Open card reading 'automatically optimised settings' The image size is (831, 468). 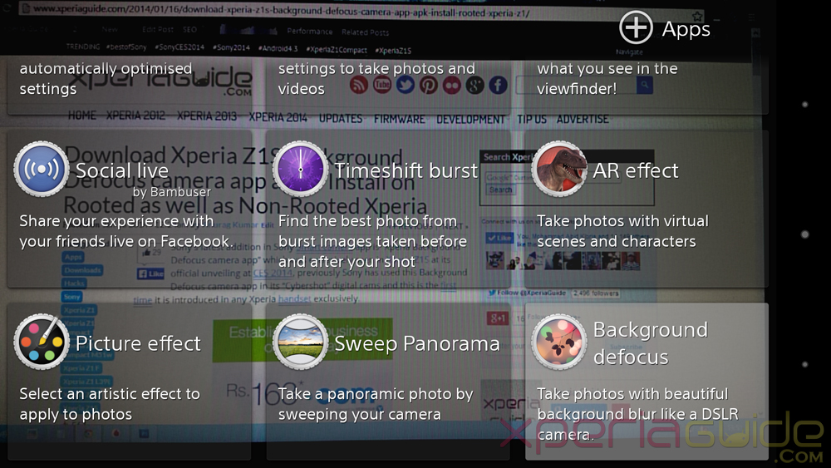pyautogui.click(x=129, y=86)
